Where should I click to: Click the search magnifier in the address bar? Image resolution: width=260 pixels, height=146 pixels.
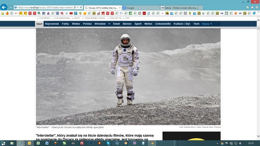[x=75, y=7]
